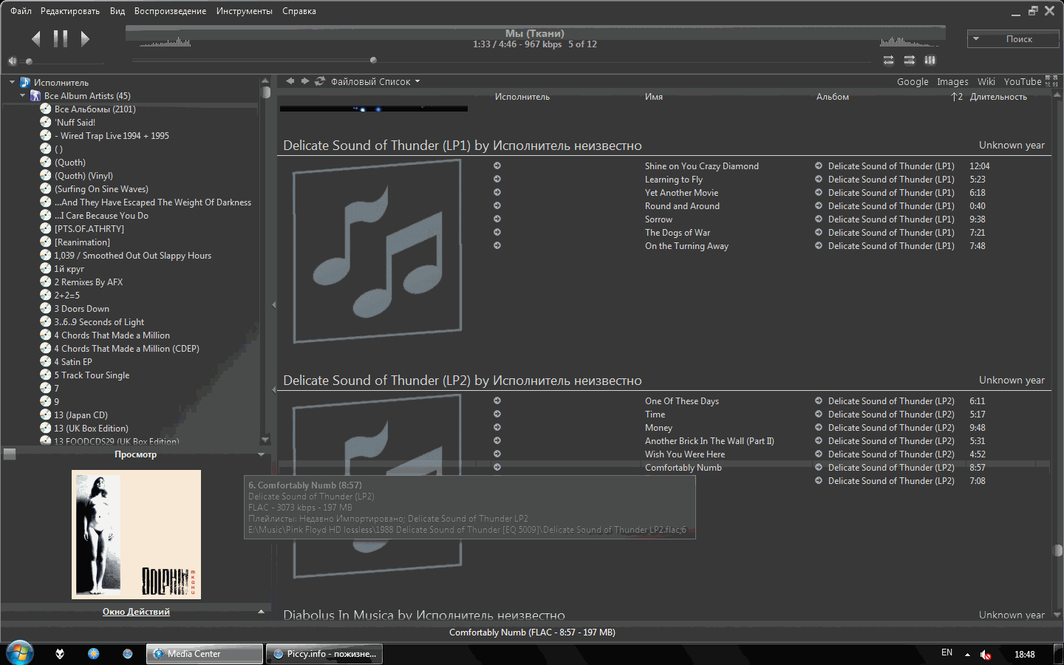This screenshot has width=1064, height=665.
Task: Click artist link icon of One Of These Days
Action: point(497,400)
